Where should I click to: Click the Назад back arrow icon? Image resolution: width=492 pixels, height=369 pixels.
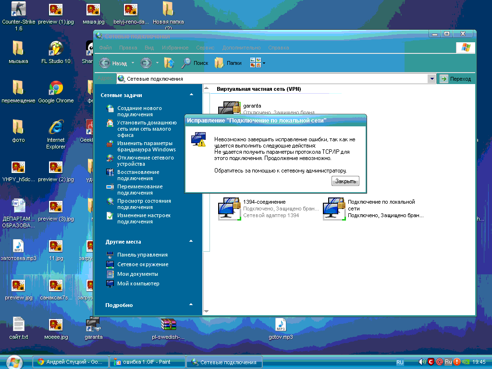tap(105, 63)
